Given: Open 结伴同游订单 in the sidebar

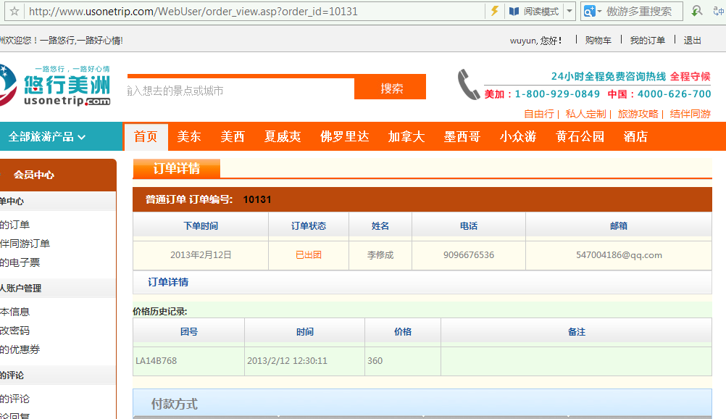Looking at the screenshot, I should [25, 244].
